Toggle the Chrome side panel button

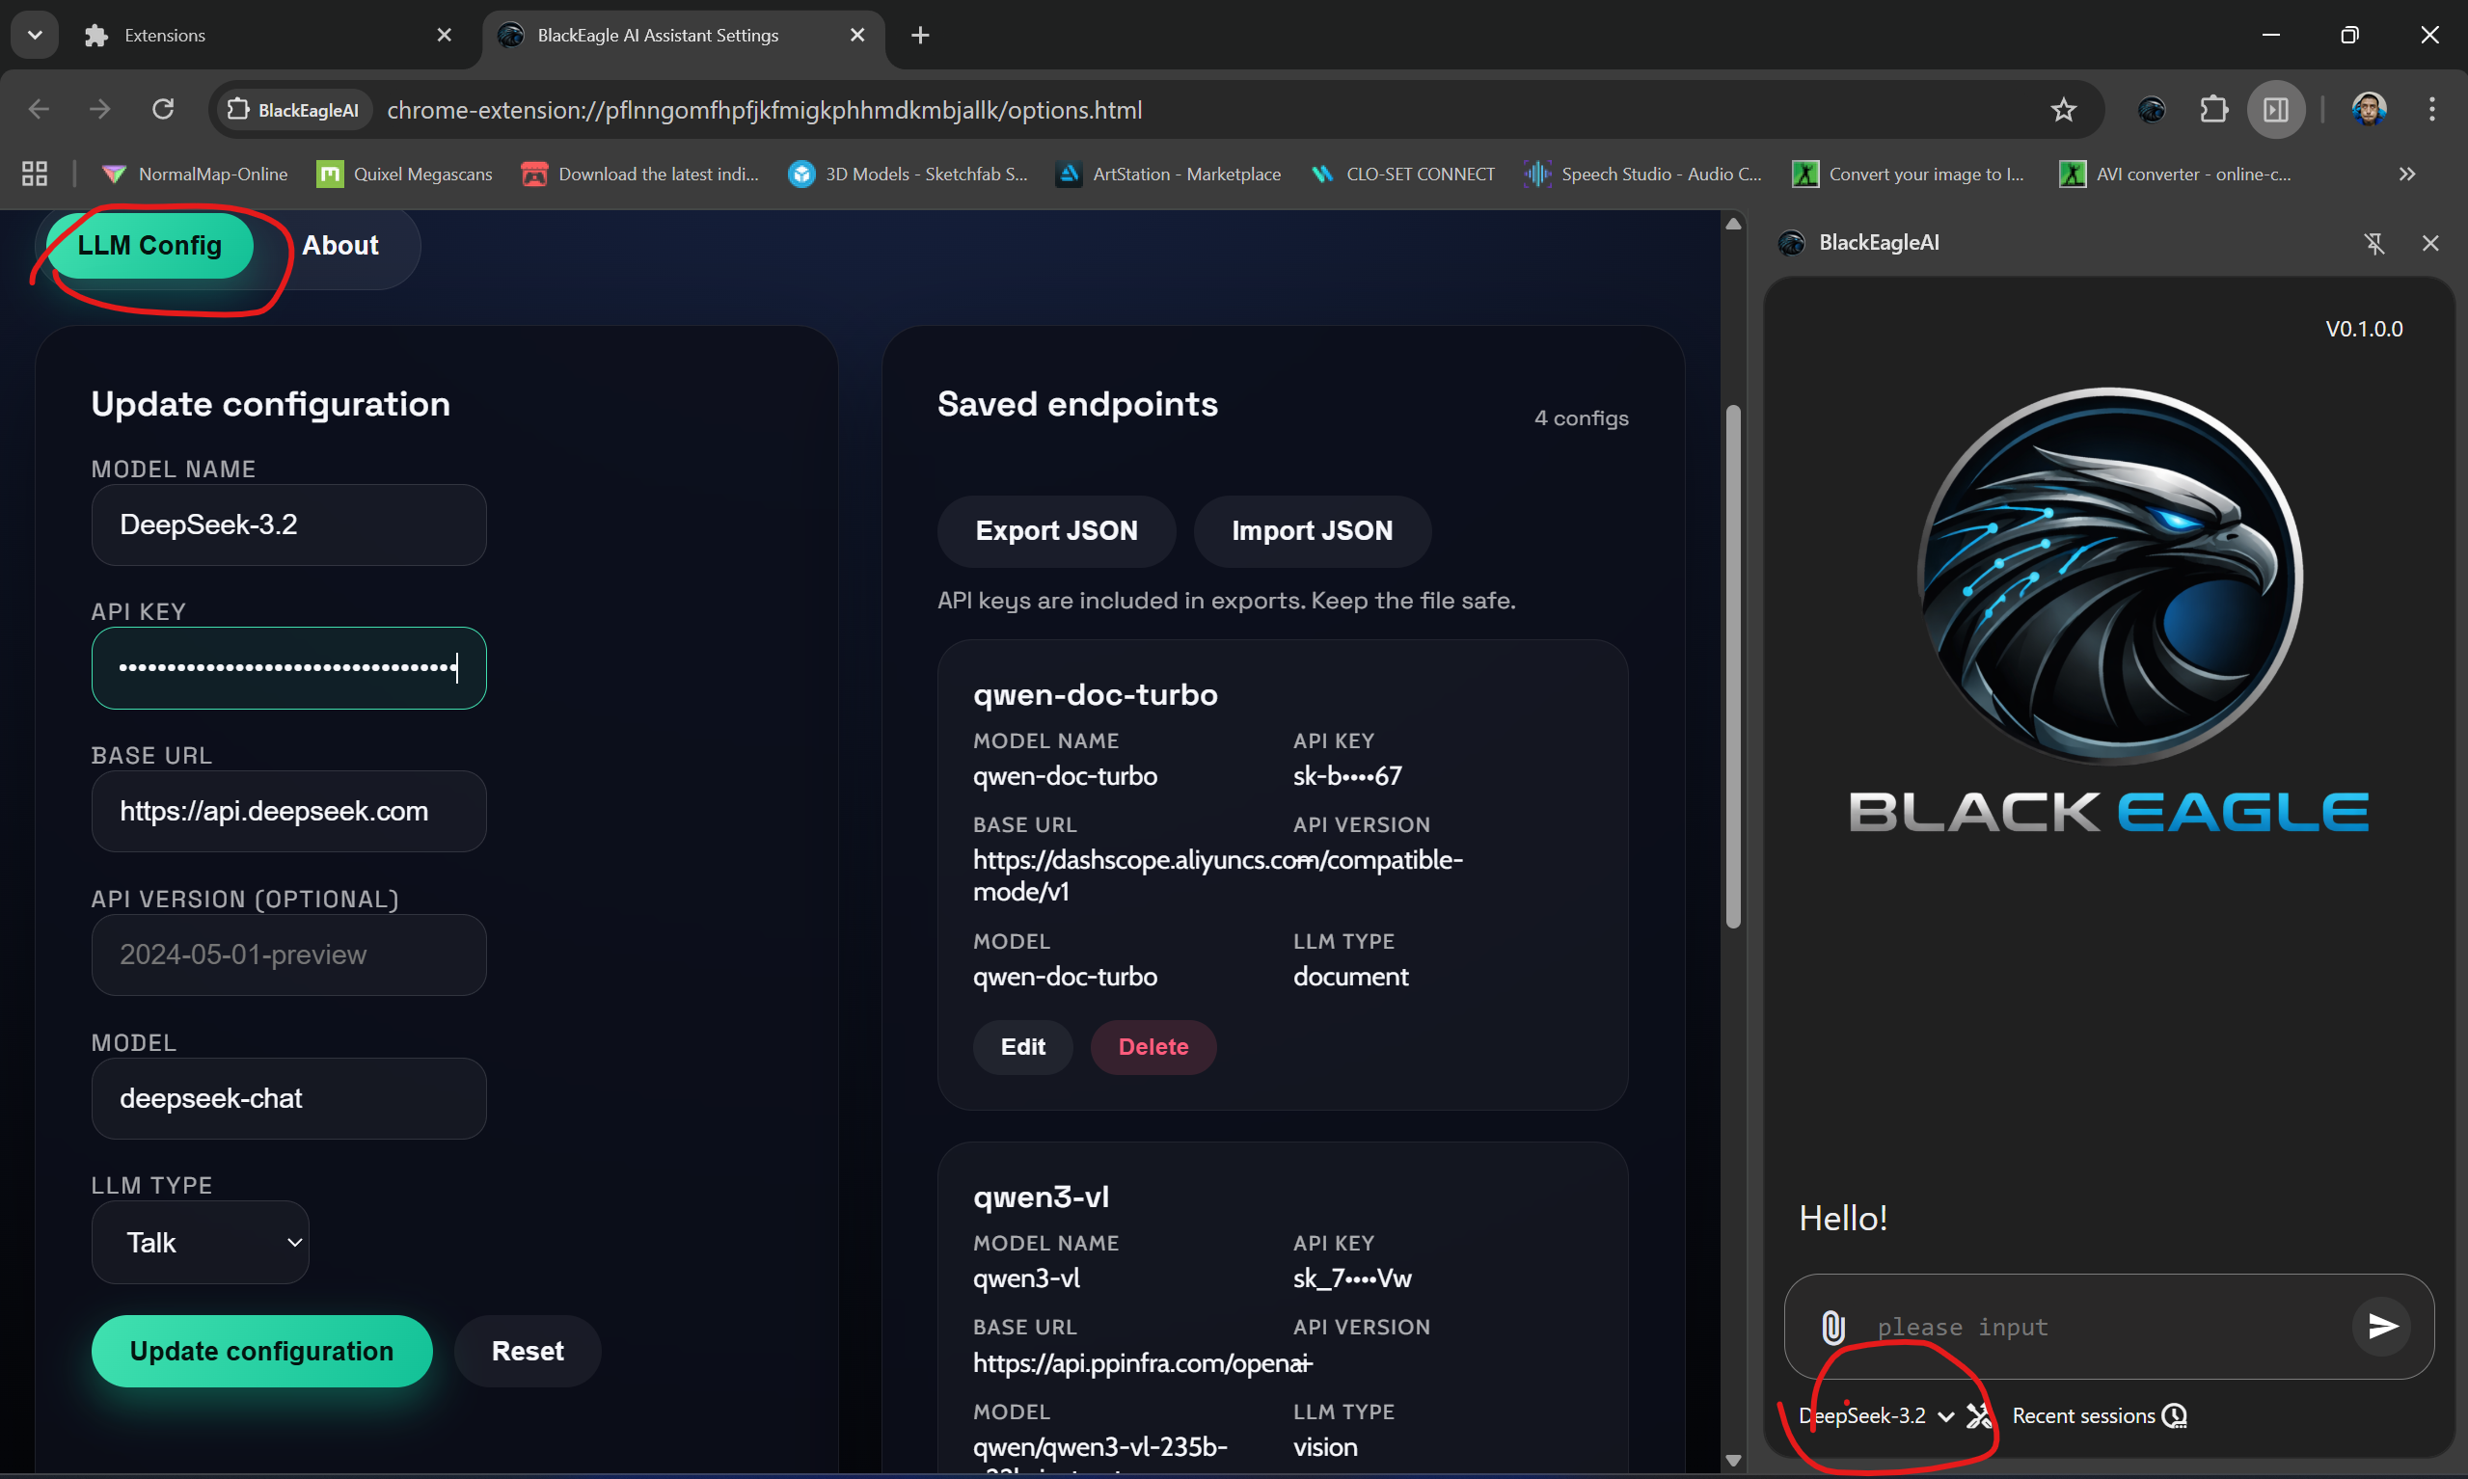2276,110
